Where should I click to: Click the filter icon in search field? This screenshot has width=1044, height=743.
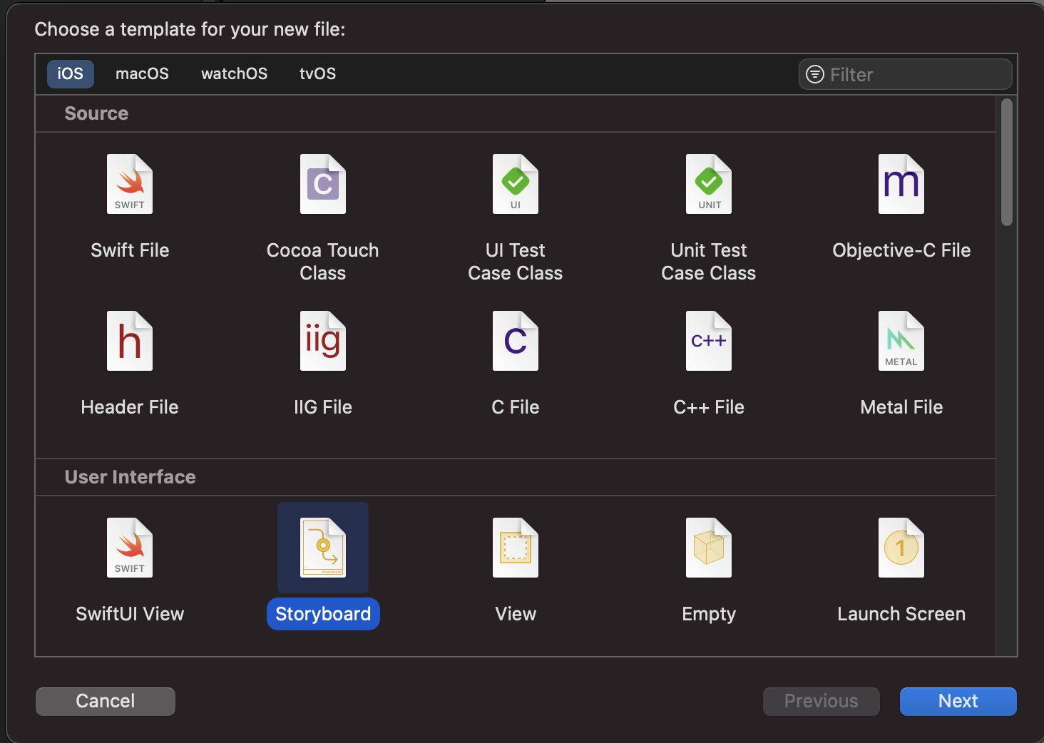pos(814,74)
